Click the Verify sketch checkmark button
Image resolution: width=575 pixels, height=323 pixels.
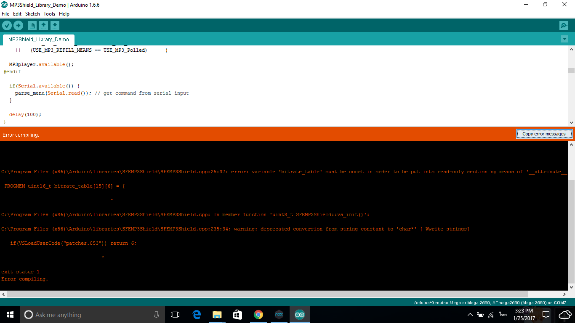pos(7,26)
